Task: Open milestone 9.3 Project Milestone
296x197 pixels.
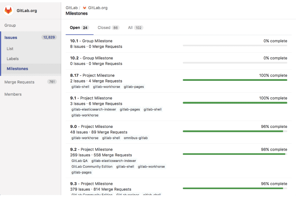Action: pyautogui.click(x=92, y=184)
